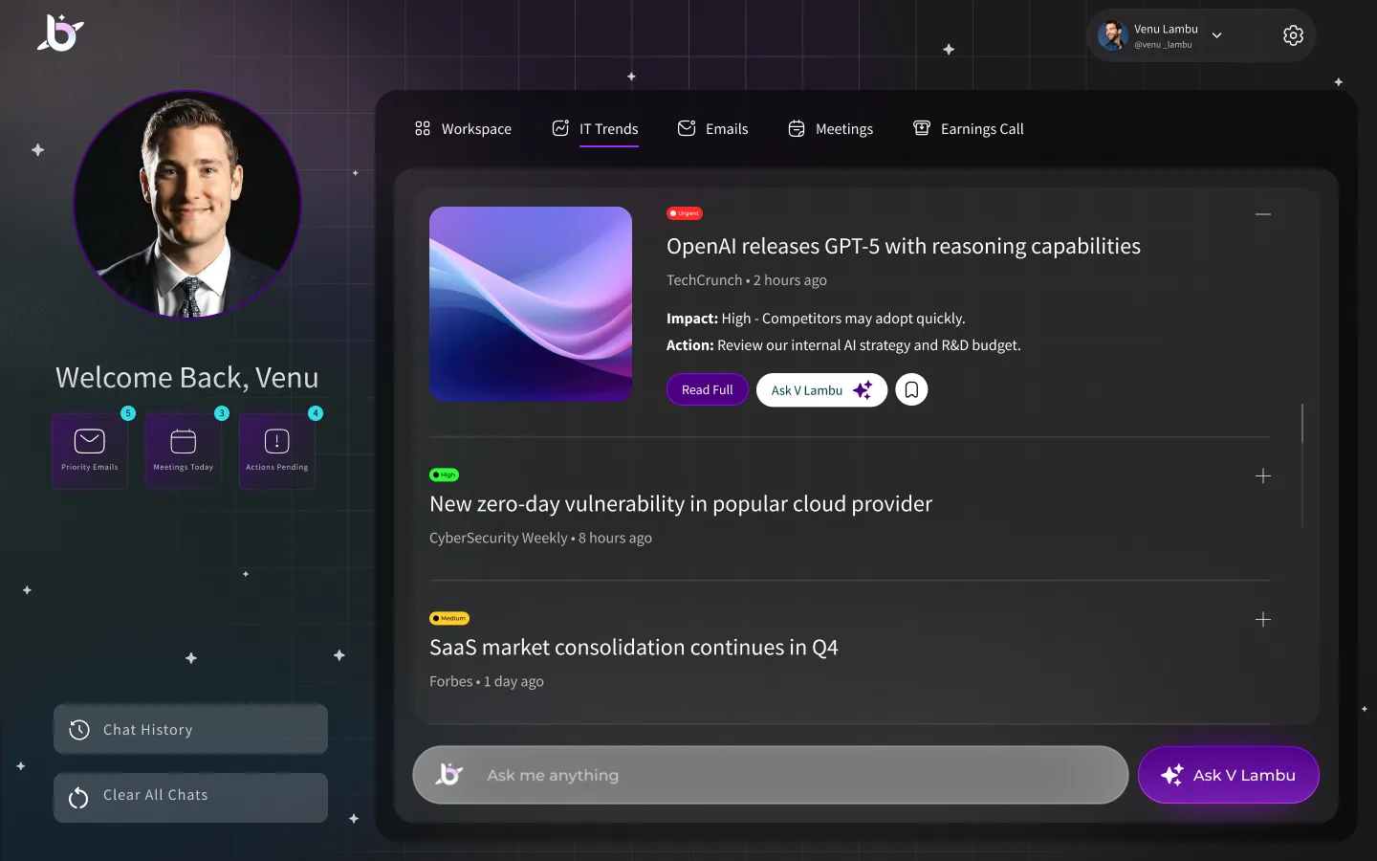Click the Clear All Chats refresh icon
Screen dimensions: 1377x861
click(78, 796)
